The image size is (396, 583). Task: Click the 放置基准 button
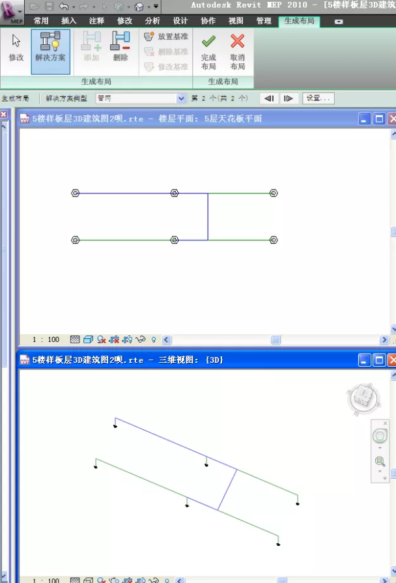[166, 36]
